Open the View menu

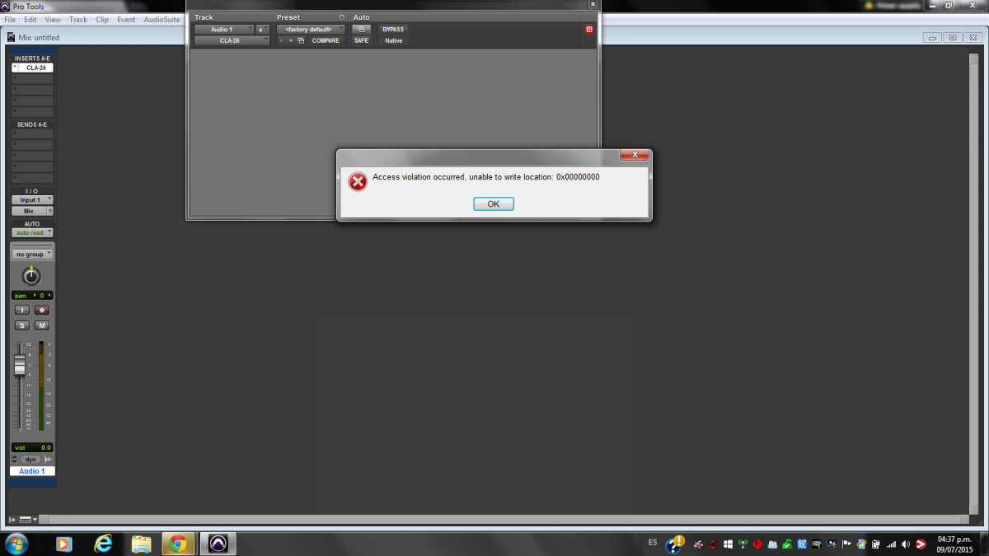tap(53, 19)
